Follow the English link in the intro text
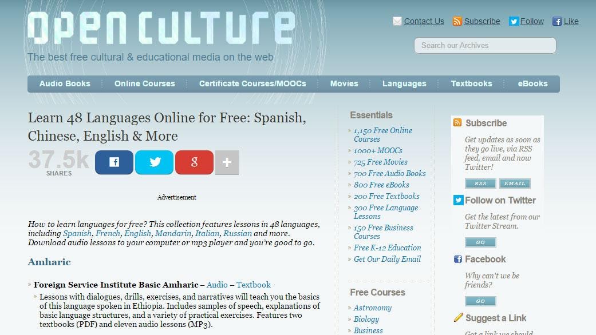 click(x=137, y=233)
